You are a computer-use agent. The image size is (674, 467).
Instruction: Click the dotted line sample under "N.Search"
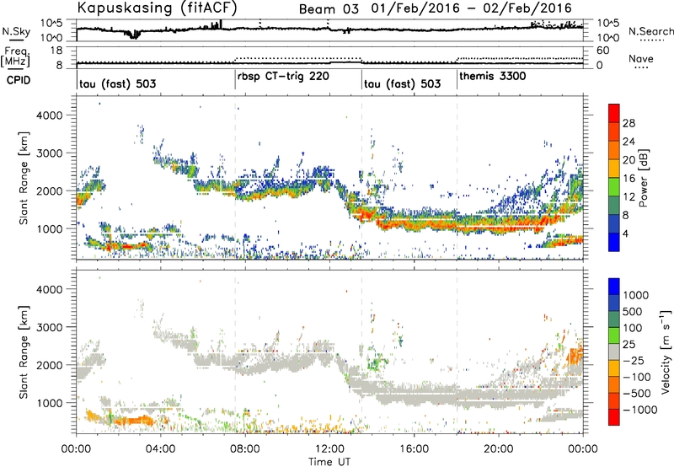tap(652, 40)
